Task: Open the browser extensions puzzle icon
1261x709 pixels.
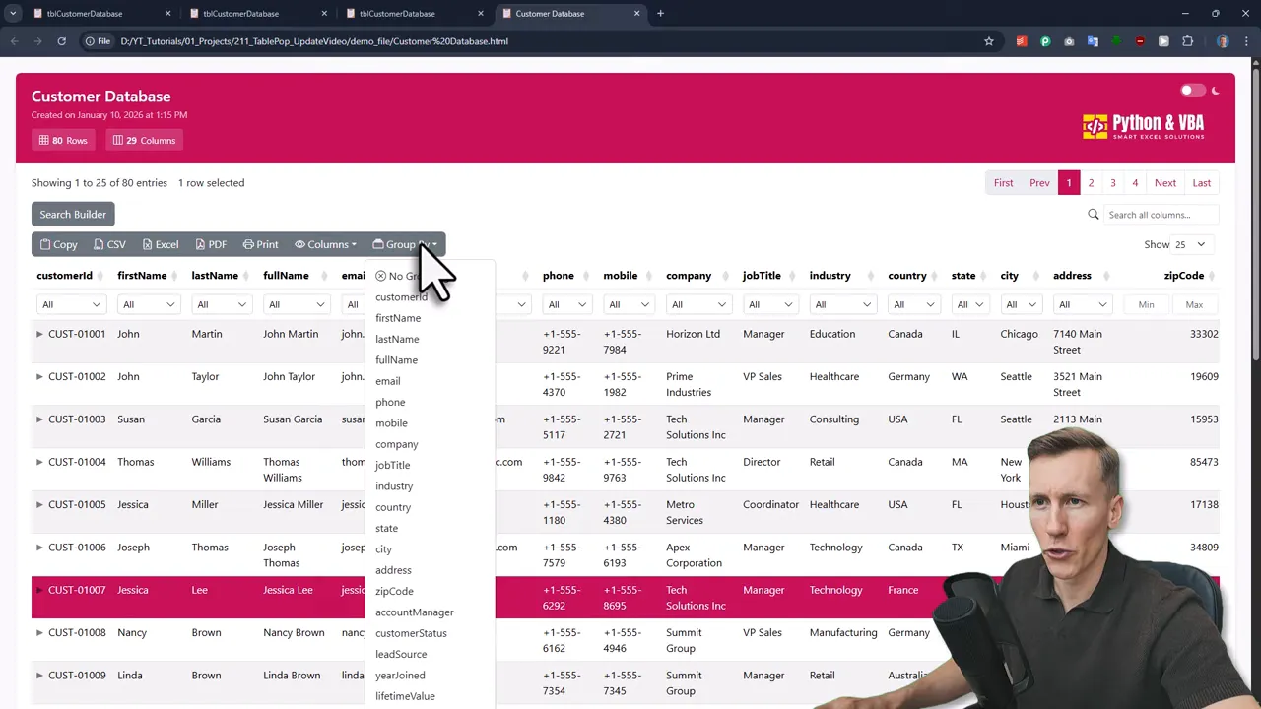Action: (1187, 41)
